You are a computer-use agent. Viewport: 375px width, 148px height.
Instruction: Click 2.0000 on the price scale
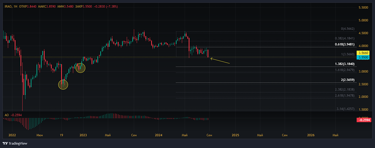363,97
